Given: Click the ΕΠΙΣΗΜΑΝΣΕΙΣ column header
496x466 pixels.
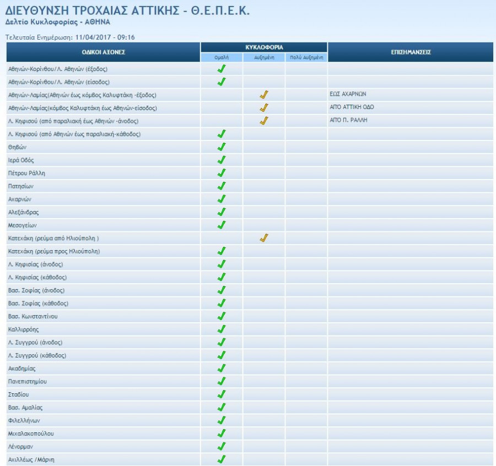Looking at the screenshot, I should [410, 52].
